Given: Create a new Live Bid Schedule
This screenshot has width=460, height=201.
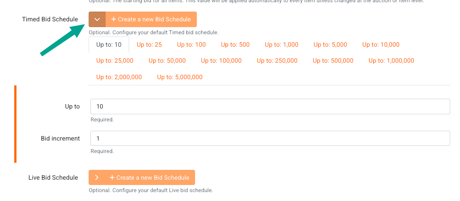Looking at the screenshot, I should (149, 177).
